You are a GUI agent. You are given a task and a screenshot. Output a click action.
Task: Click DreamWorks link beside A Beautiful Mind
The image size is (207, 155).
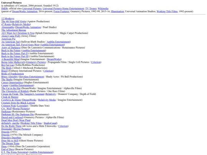click(54, 59)
